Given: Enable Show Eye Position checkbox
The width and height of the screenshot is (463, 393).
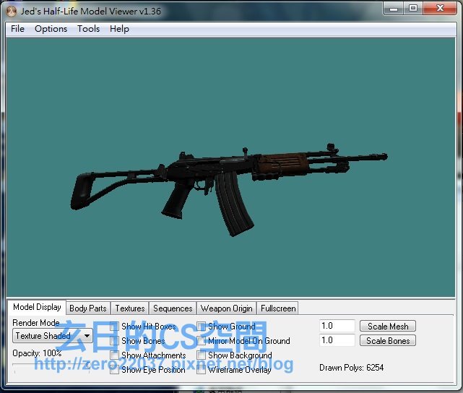Looking at the screenshot, I should tap(114, 370).
